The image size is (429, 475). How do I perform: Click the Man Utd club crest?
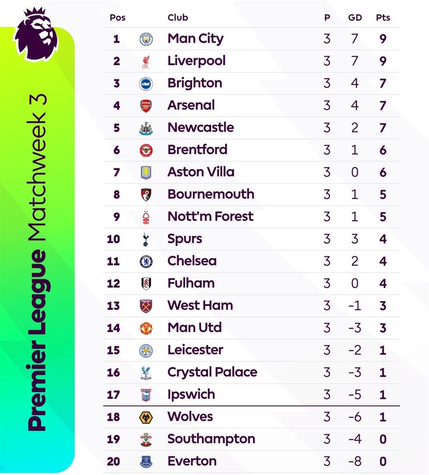[x=146, y=328]
